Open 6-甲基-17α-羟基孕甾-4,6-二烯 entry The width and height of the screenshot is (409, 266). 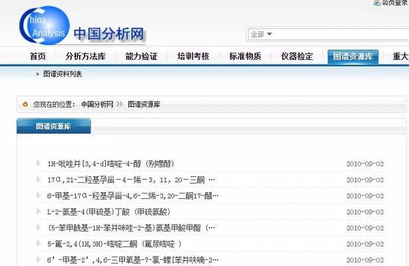pyautogui.click(x=133, y=196)
